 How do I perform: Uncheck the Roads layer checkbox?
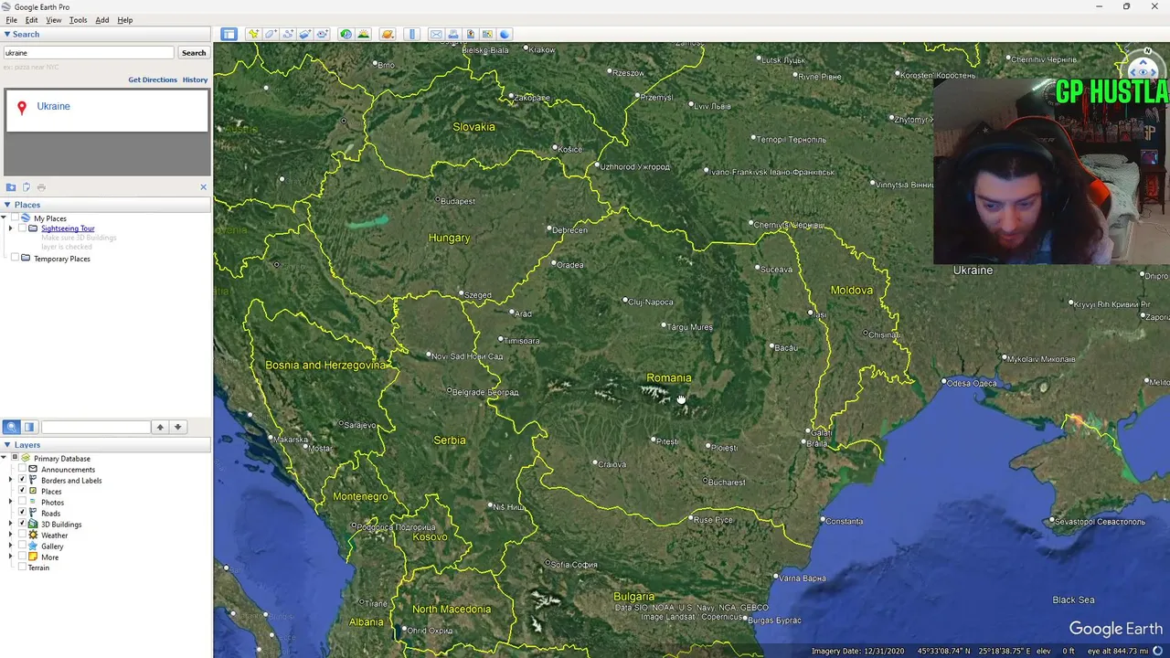click(22, 513)
